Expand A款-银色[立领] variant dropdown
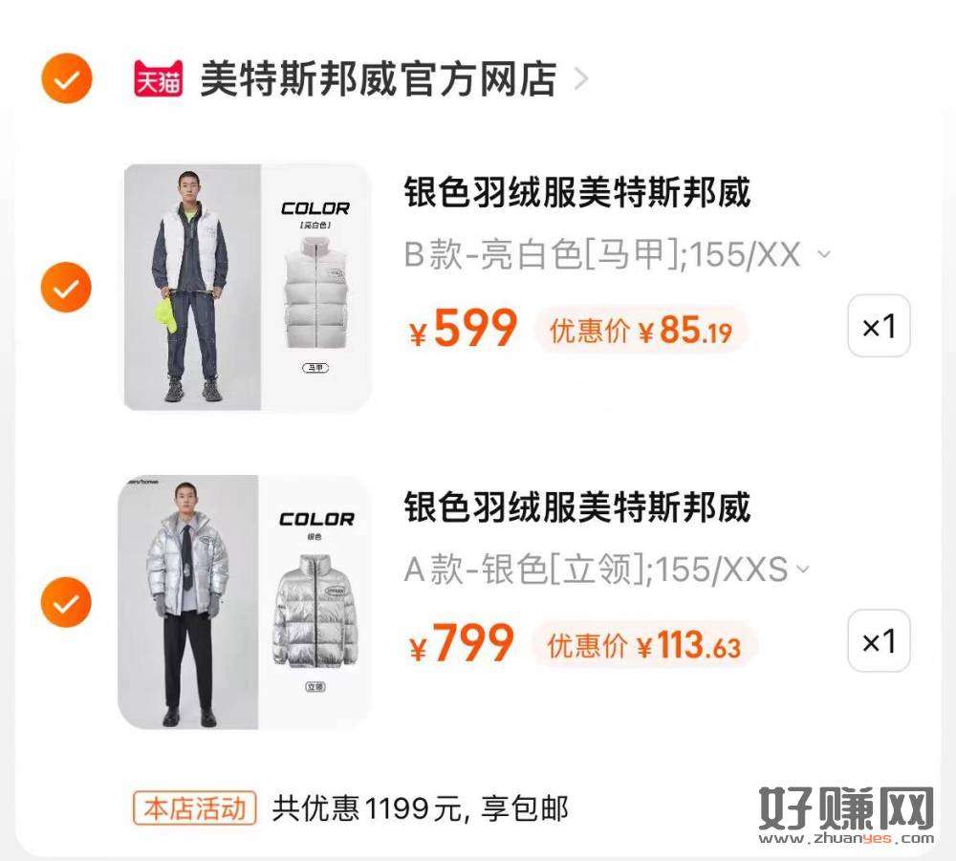Viewport: 956px width, 861px height. (x=607, y=570)
